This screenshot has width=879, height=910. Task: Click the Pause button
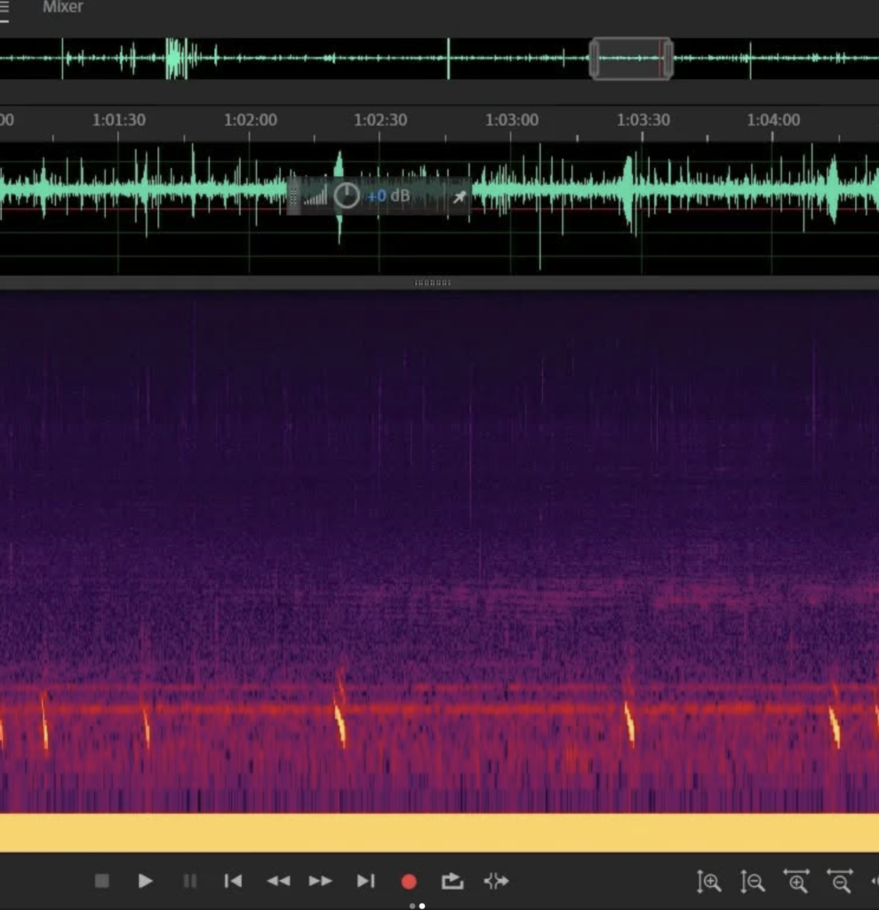coord(189,881)
